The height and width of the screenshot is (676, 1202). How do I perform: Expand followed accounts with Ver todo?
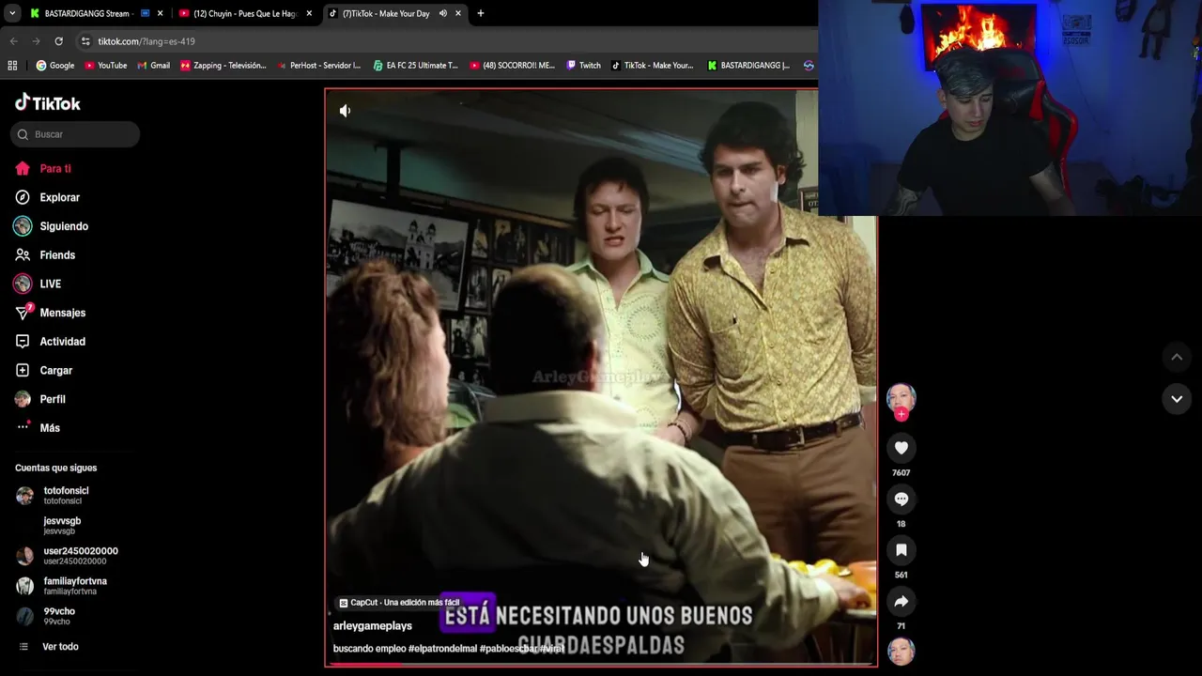[60, 647]
